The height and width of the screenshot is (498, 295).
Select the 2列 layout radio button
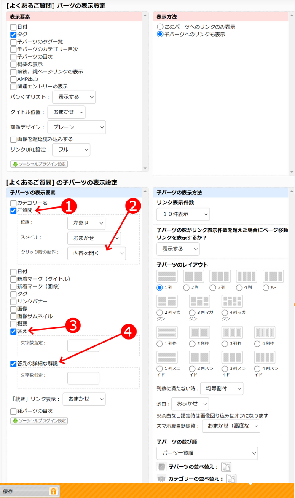186,288
